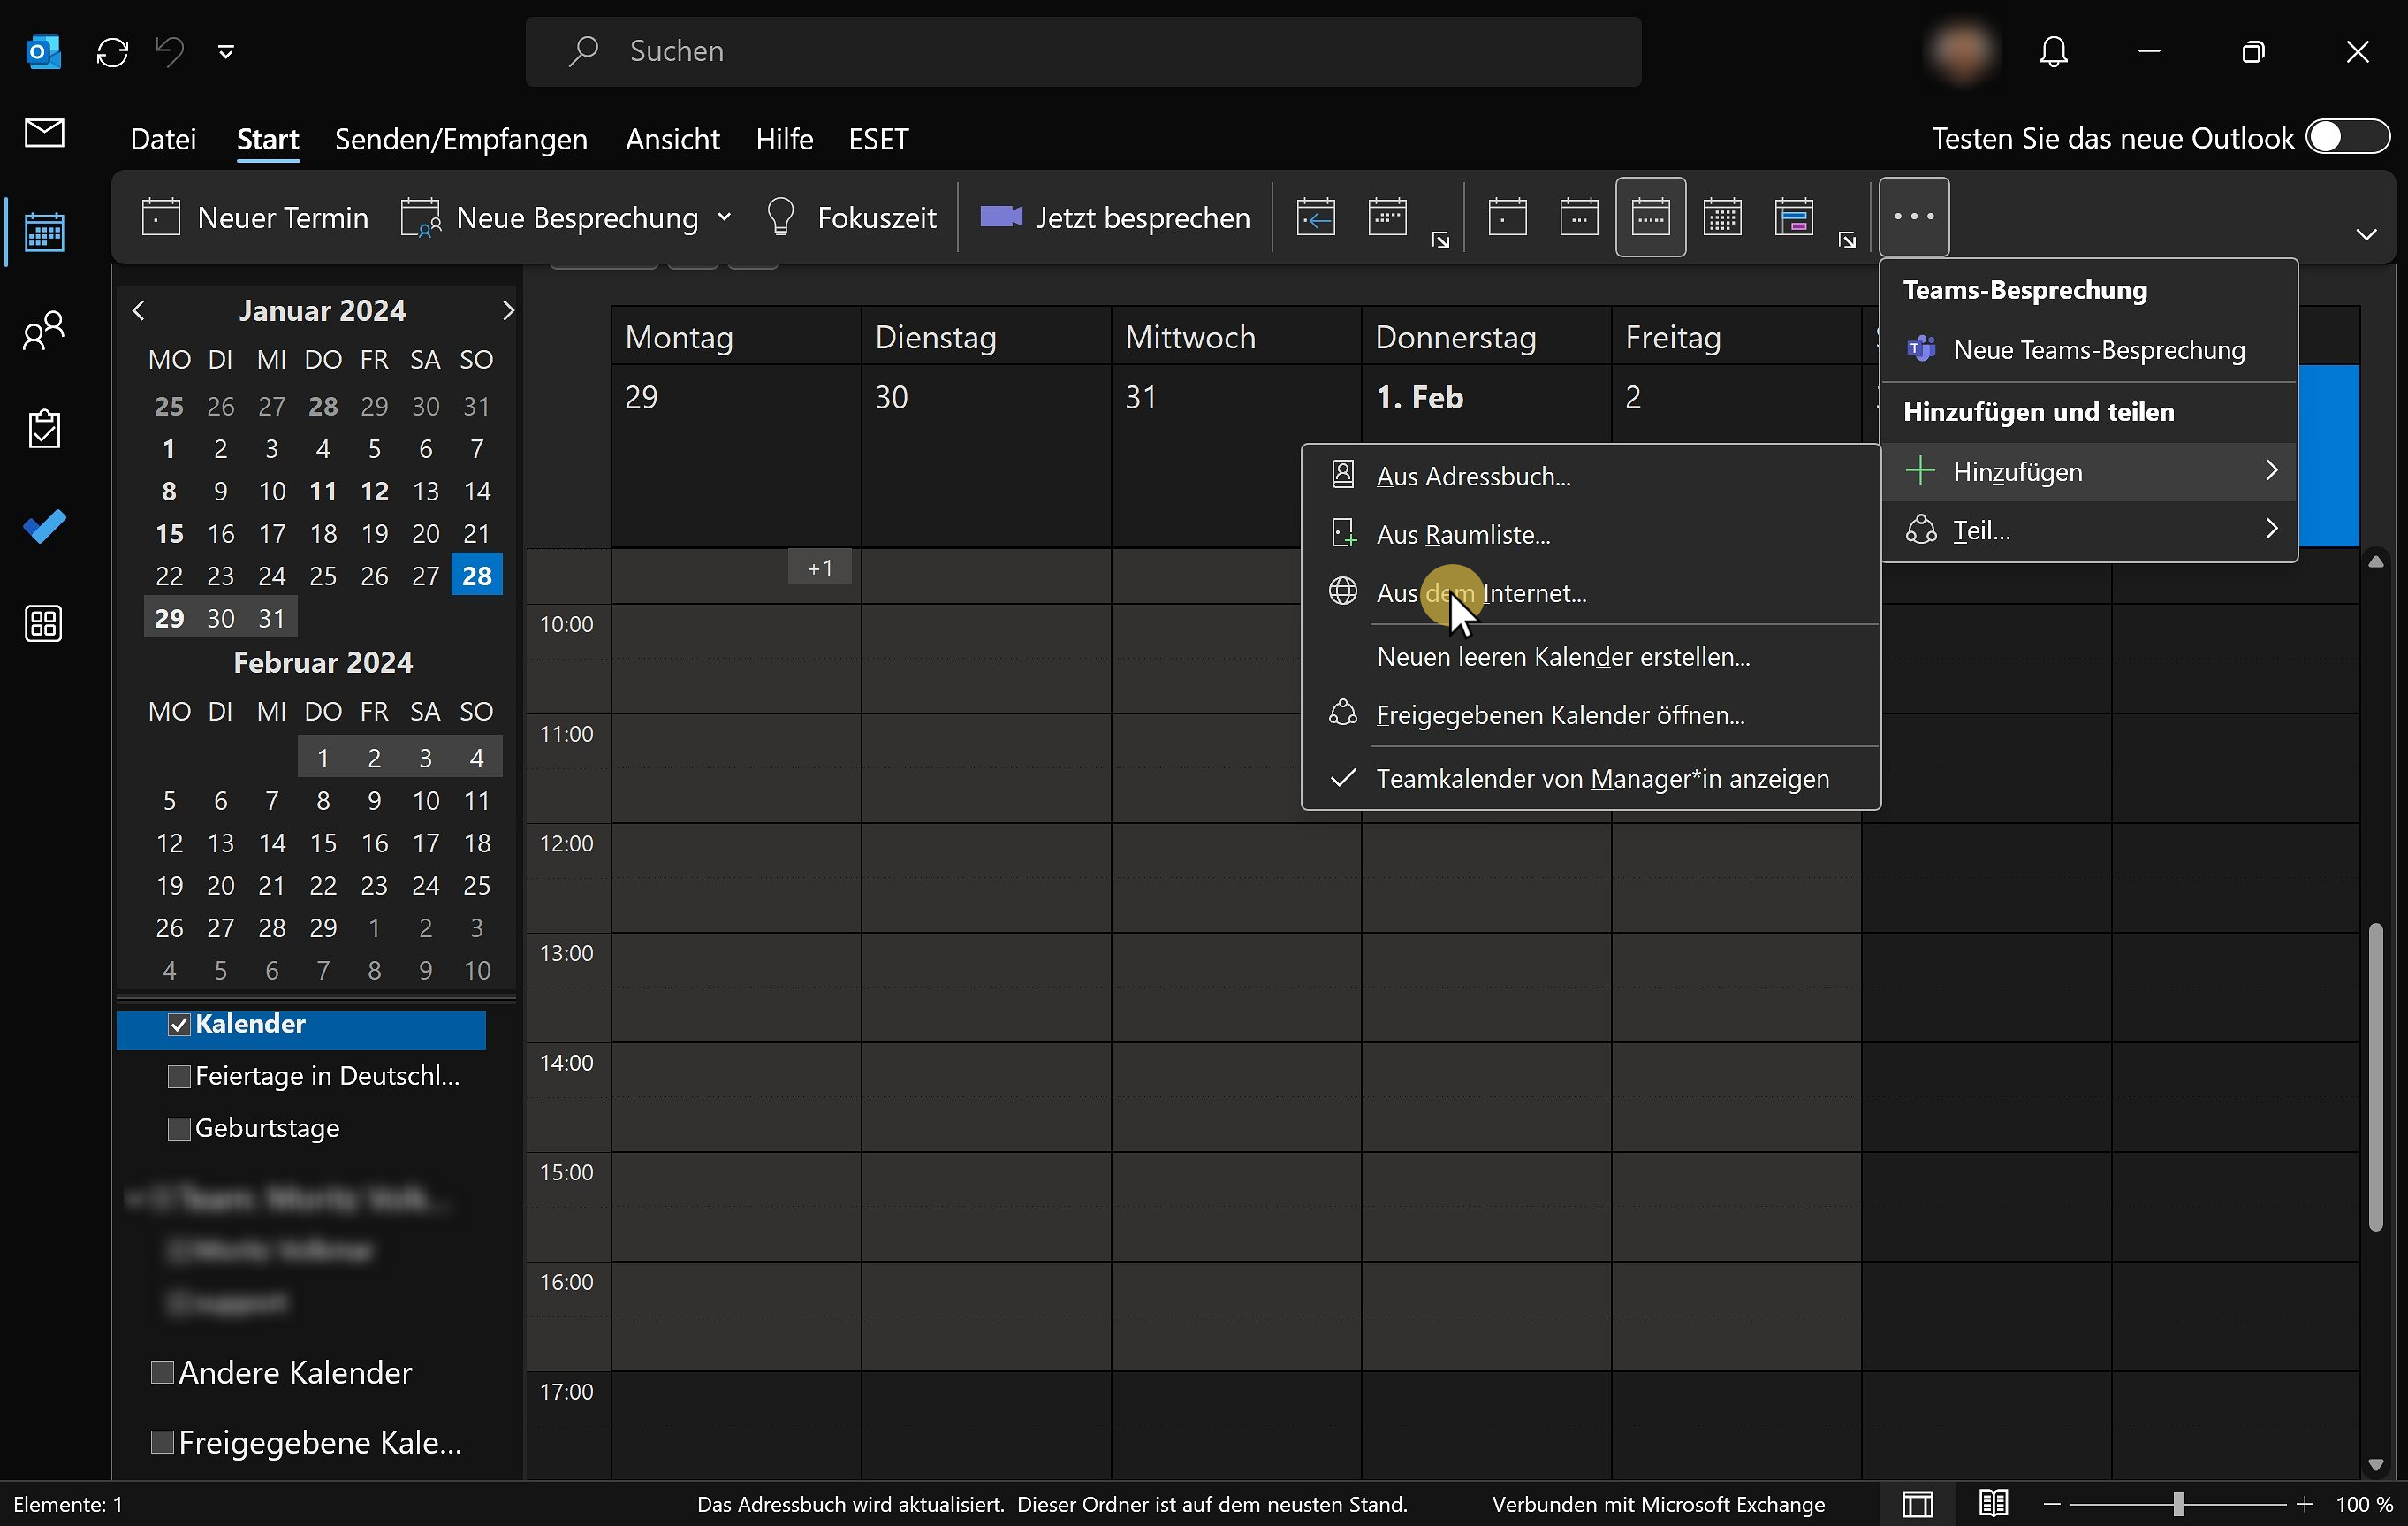Open the People (contacts) module
The height and width of the screenshot is (1526, 2408).
44,329
